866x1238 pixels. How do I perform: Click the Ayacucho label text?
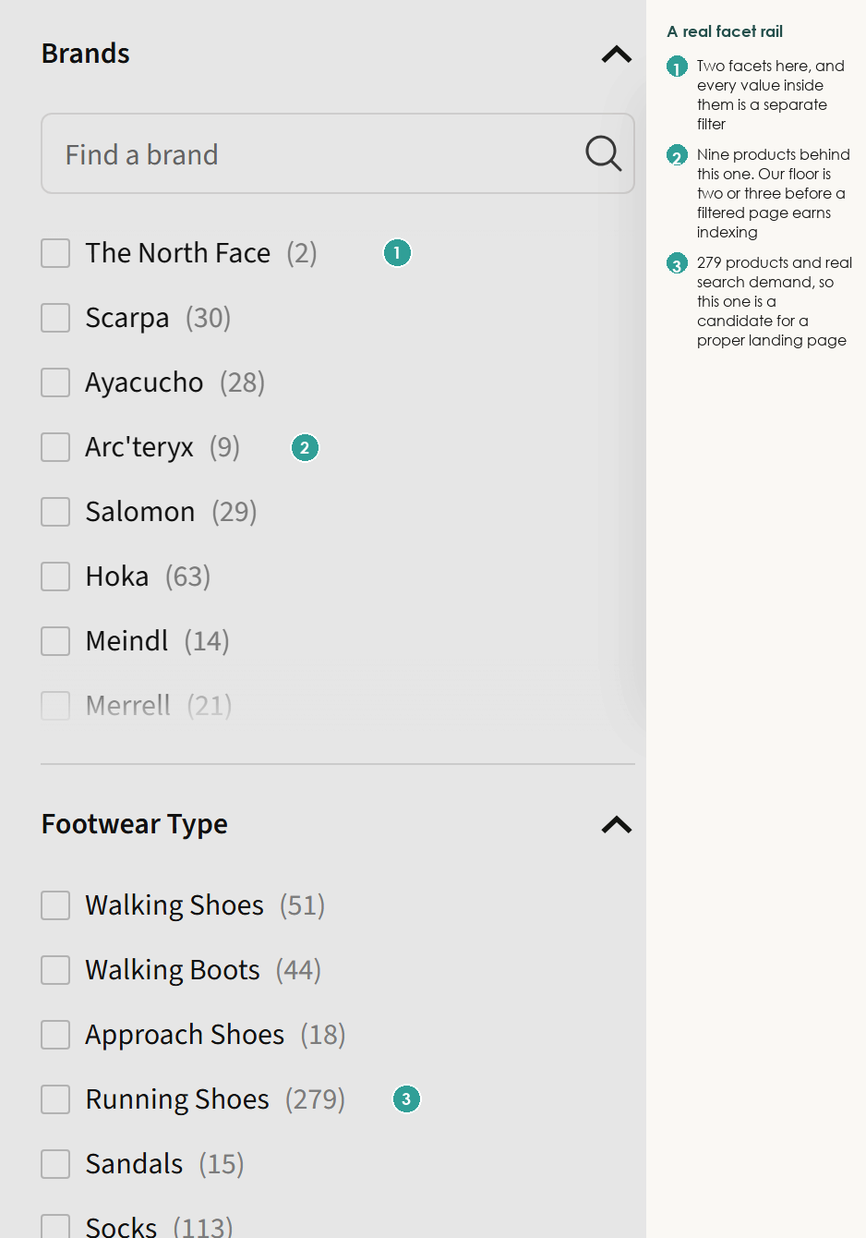pyautogui.click(x=144, y=382)
